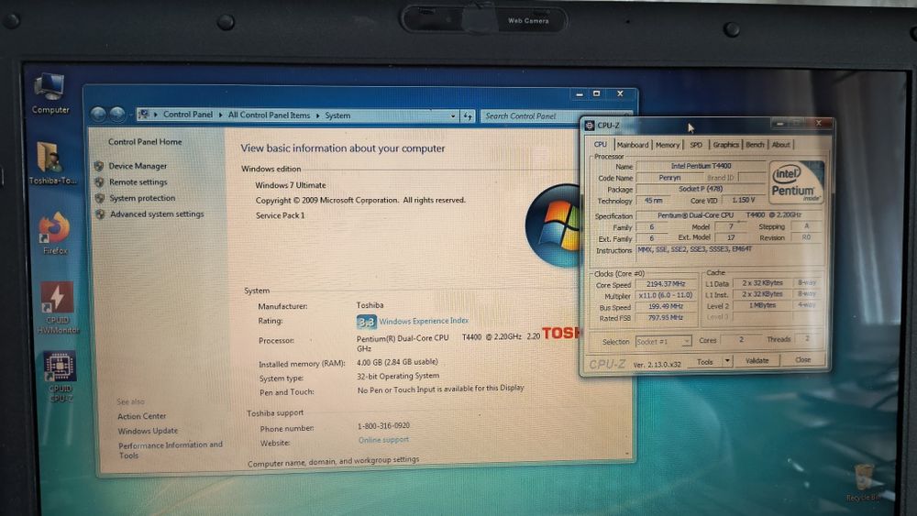Click the refresh button beside address bar
Image resolution: width=917 pixels, height=516 pixels.
pyautogui.click(x=468, y=116)
